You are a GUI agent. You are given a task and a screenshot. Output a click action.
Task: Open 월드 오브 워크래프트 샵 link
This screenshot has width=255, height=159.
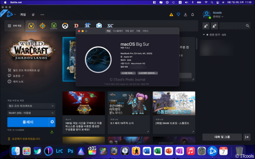24,70
